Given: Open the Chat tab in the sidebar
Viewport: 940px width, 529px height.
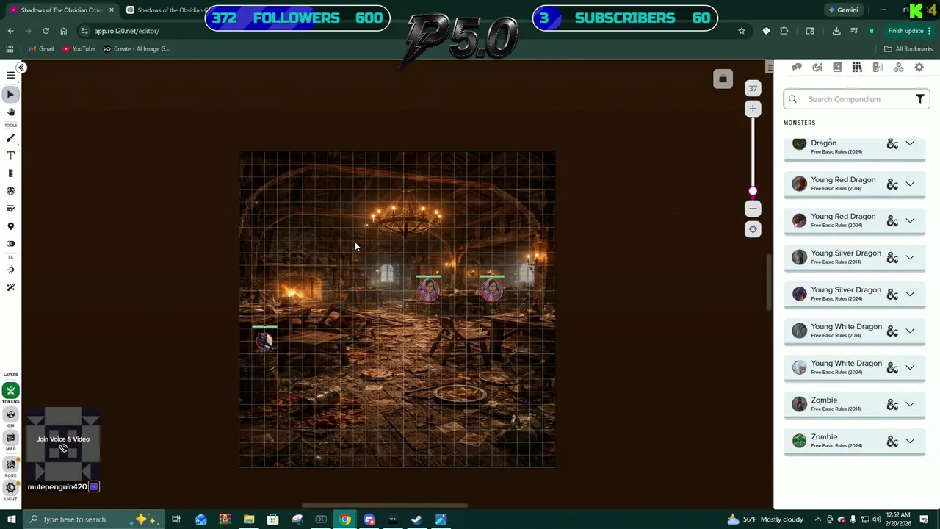Looking at the screenshot, I should pos(796,68).
